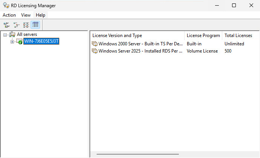Click the Windows 2000 Server license icon
Viewport: 260px width, 158px height.
(94, 44)
